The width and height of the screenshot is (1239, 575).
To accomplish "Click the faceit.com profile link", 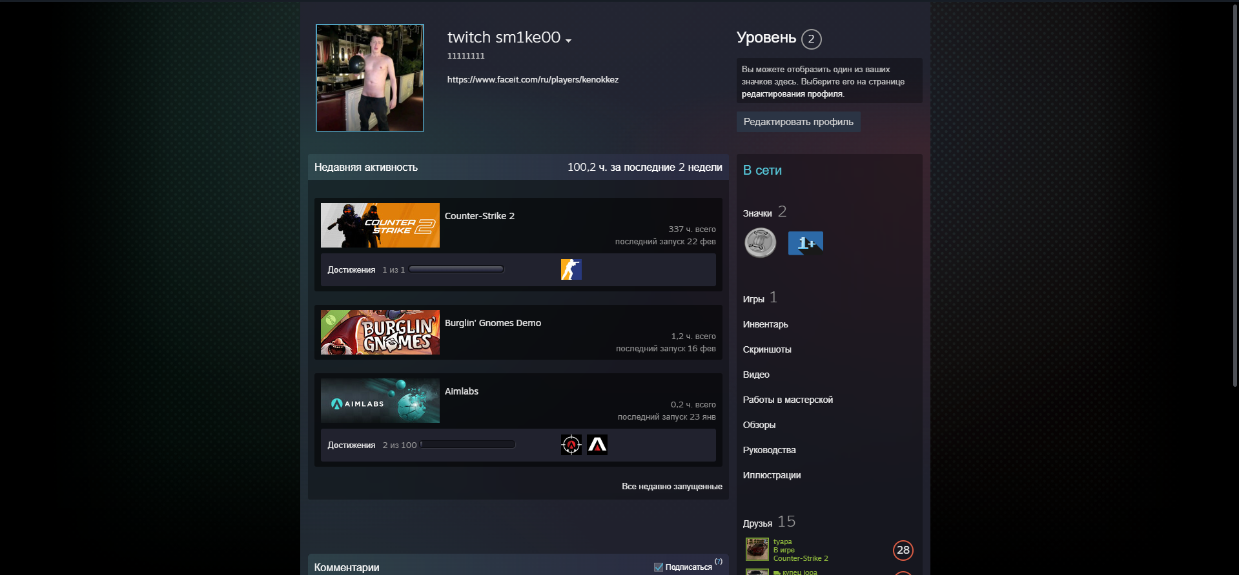I will (x=533, y=80).
